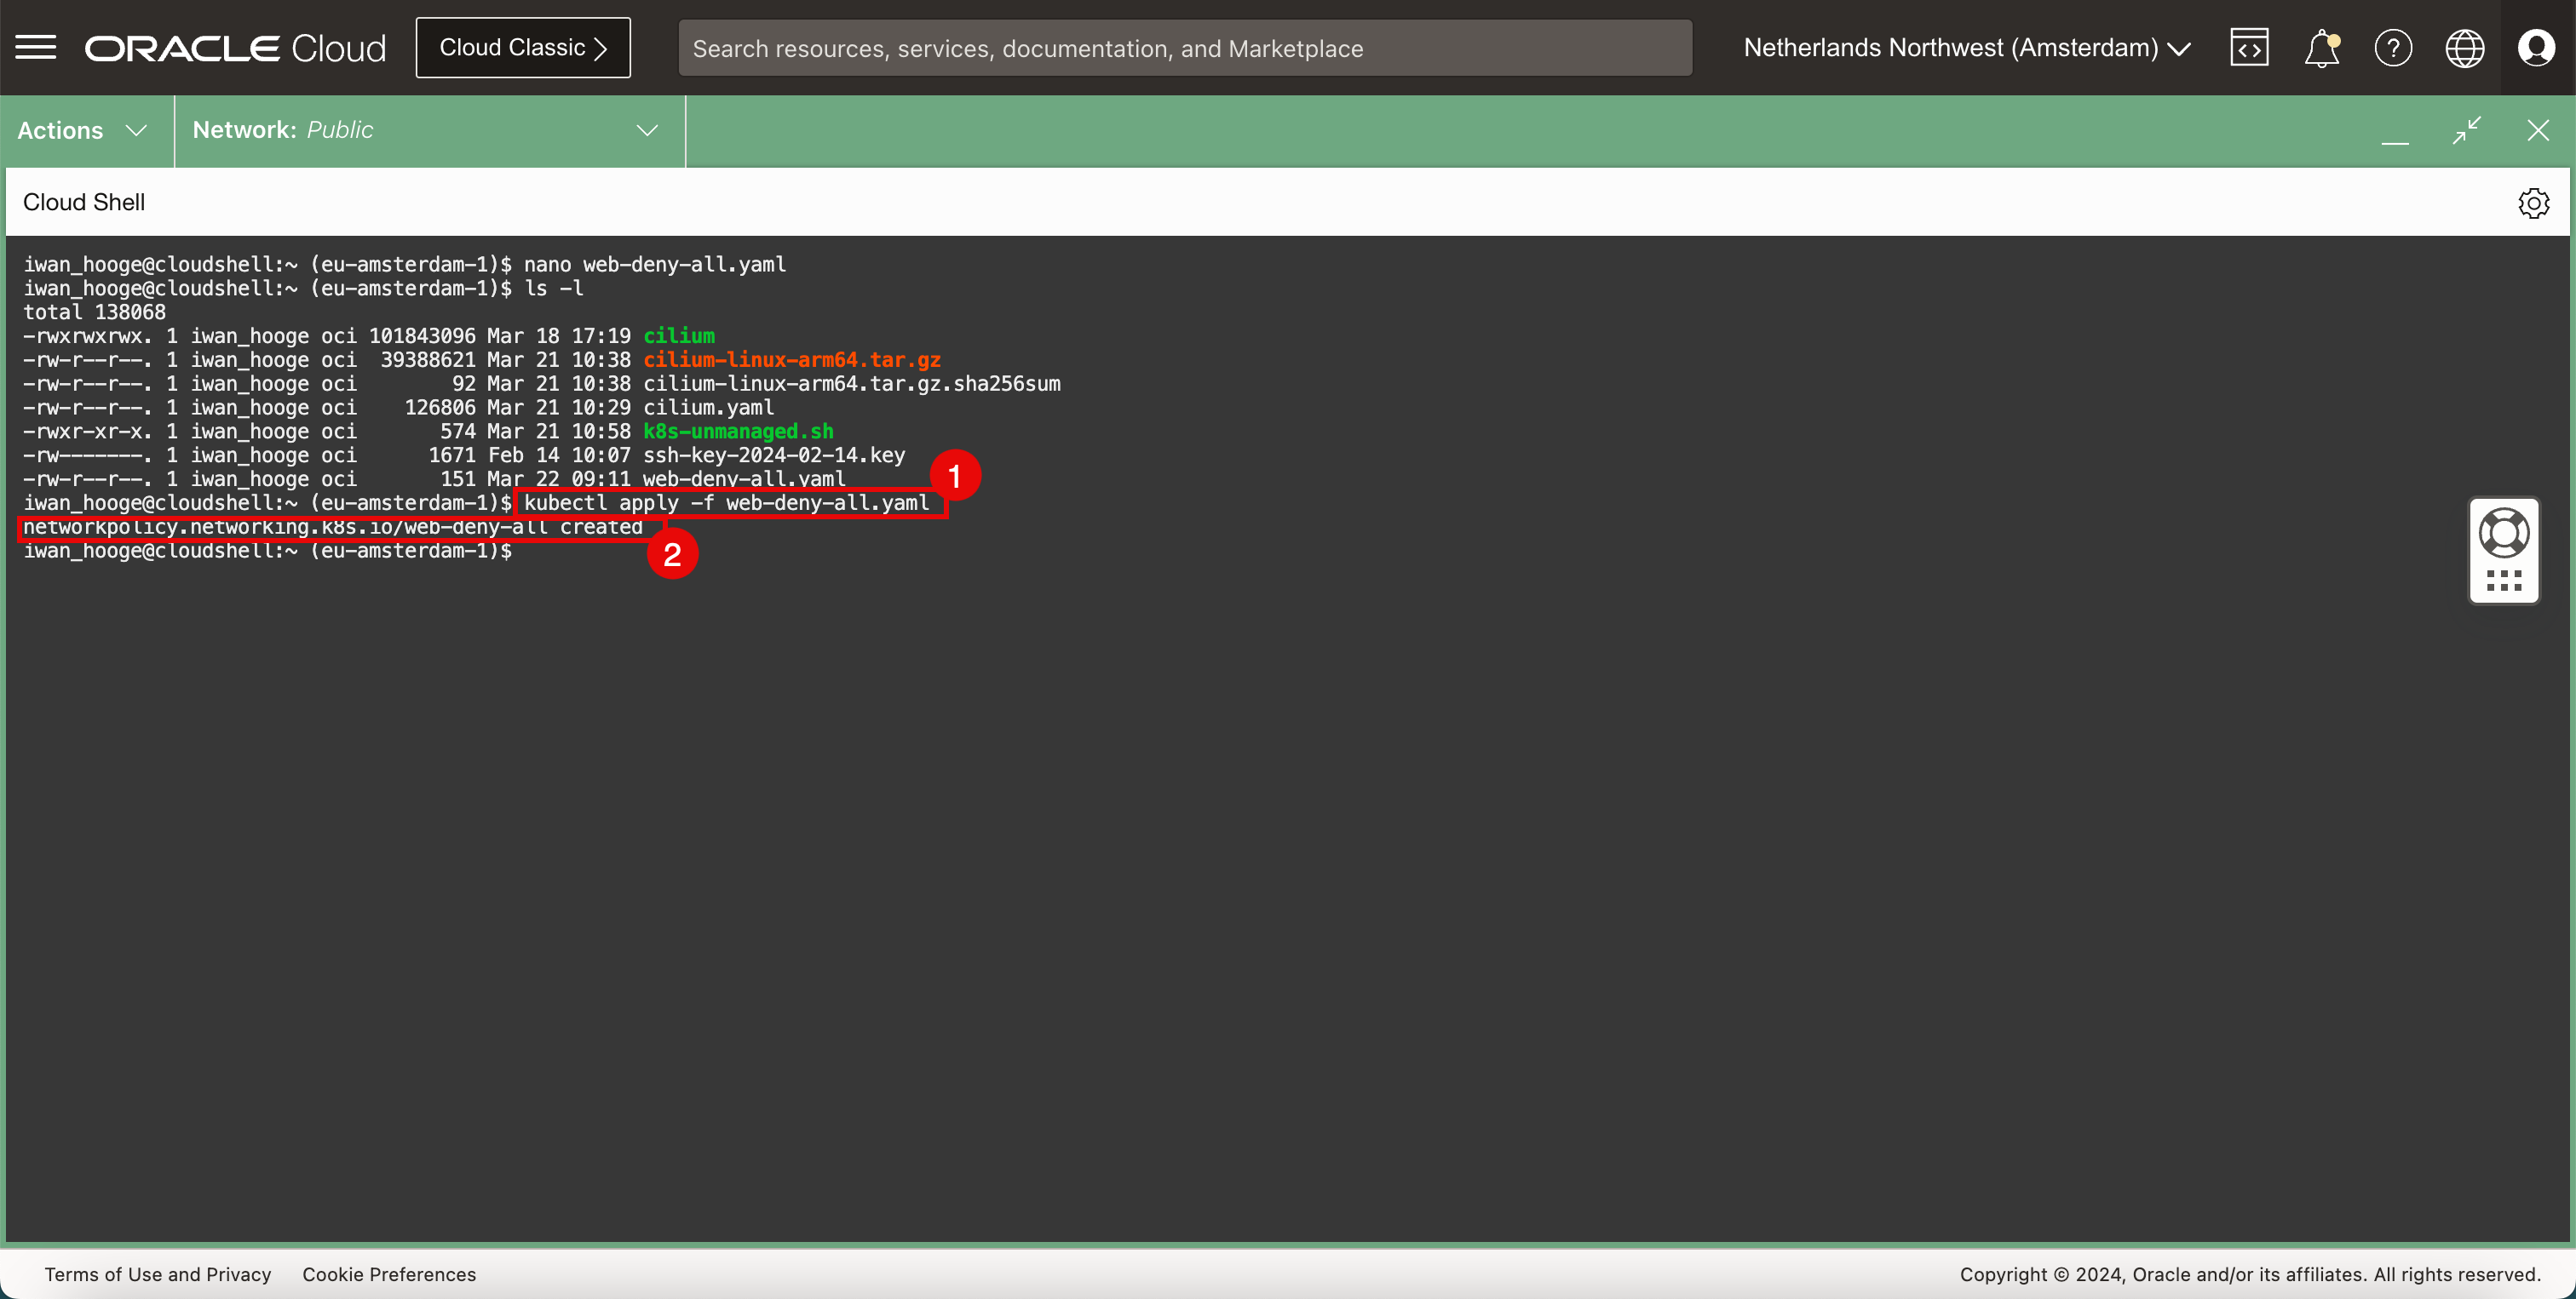Open the user profile avatar menu
The image size is (2576, 1299).
coord(2536,47)
